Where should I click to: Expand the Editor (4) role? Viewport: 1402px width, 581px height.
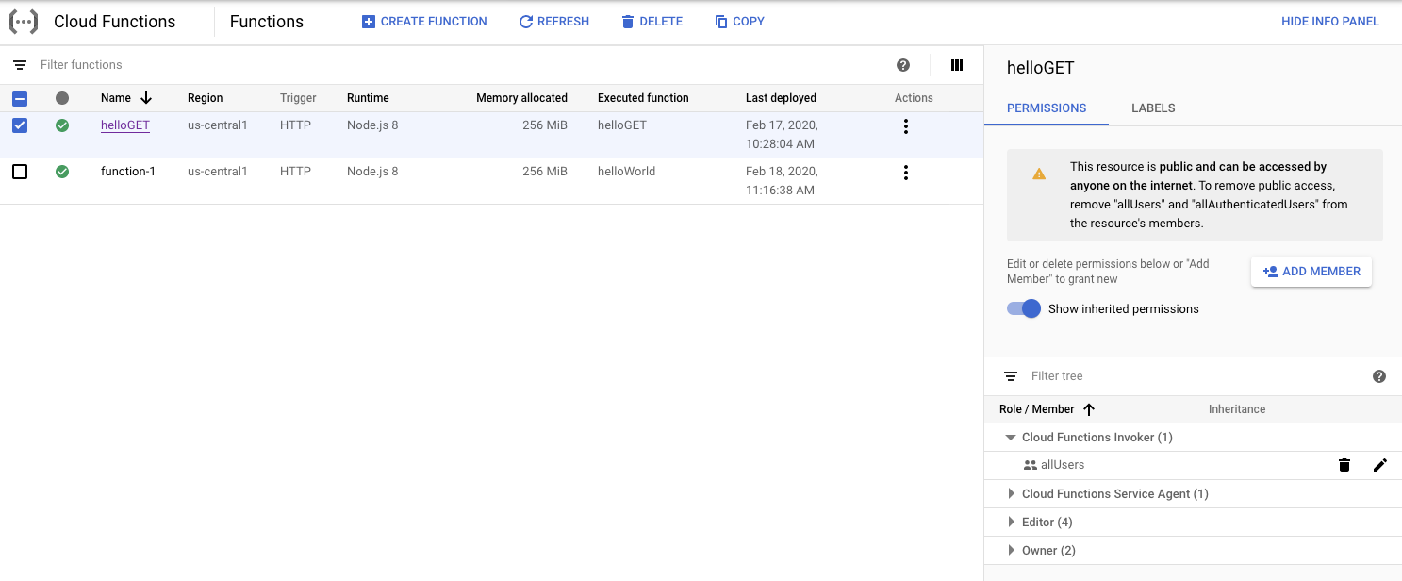pos(1011,523)
